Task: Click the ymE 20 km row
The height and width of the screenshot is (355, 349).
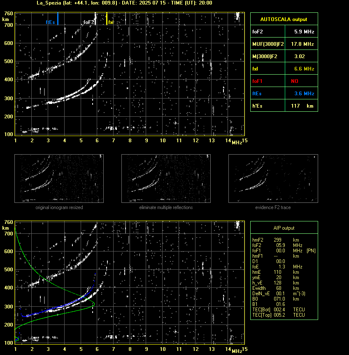Action: pyautogui.click(x=276, y=277)
